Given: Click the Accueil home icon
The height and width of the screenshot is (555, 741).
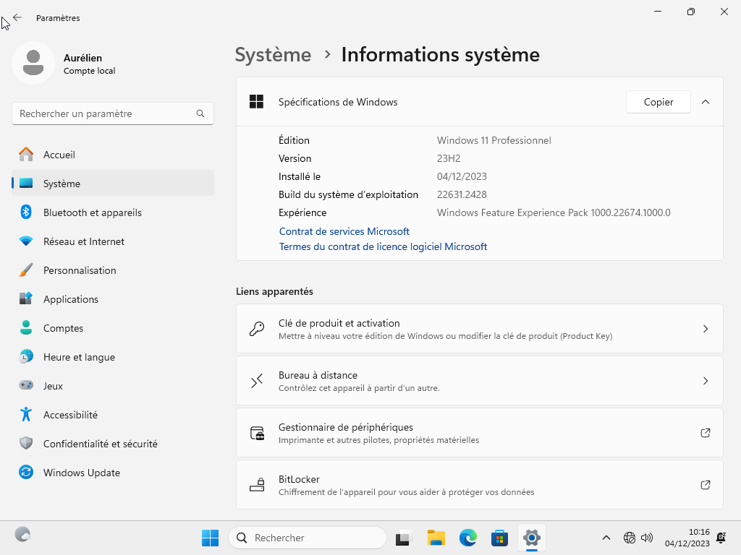Looking at the screenshot, I should 26,155.
